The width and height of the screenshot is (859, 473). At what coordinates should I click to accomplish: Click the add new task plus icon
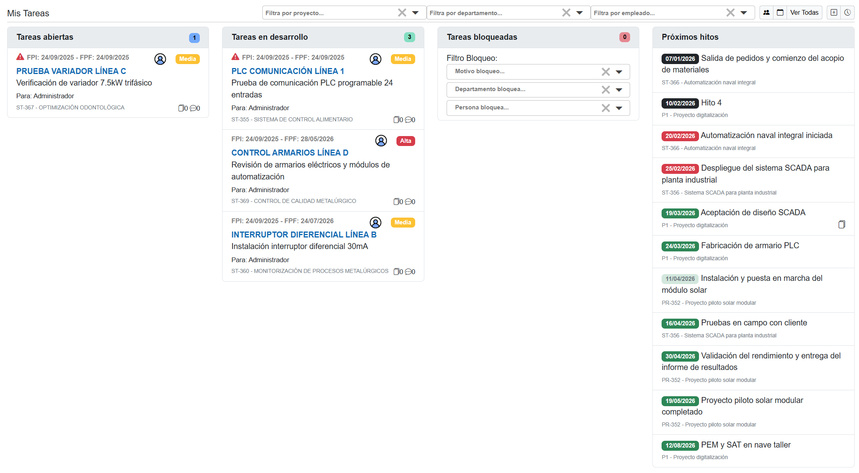[834, 13]
